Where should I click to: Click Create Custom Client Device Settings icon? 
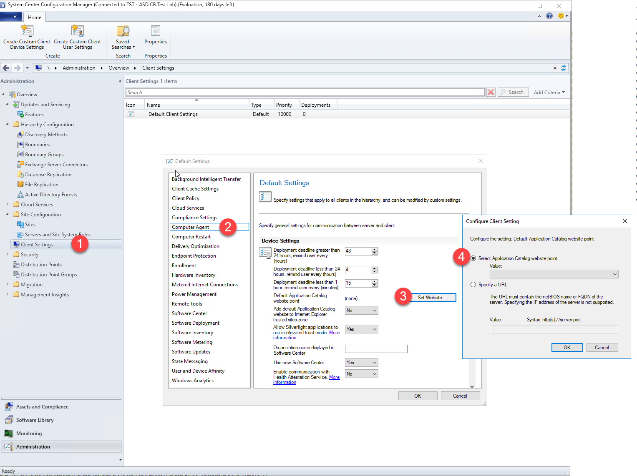(27, 31)
